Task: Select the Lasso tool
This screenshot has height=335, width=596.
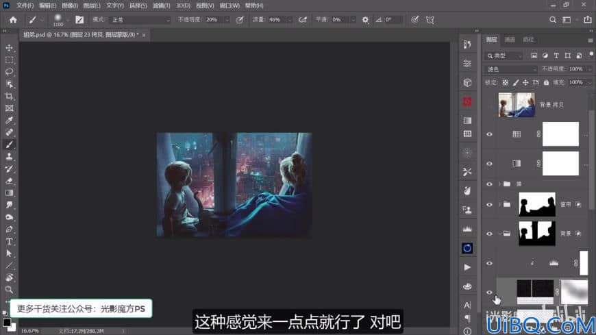Action: (9, 72)
